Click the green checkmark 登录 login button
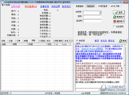129x95 pixels. click(x=119, y=12)
